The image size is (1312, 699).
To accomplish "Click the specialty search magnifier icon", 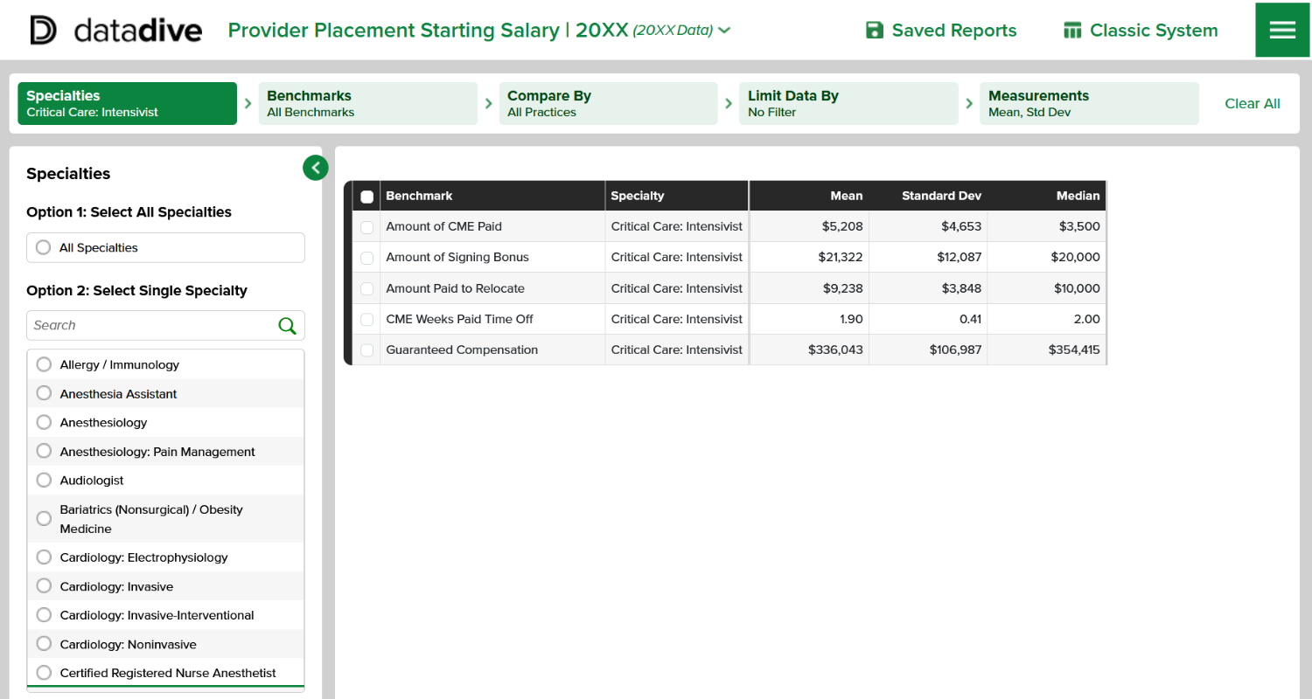I will tap(287, 326).
